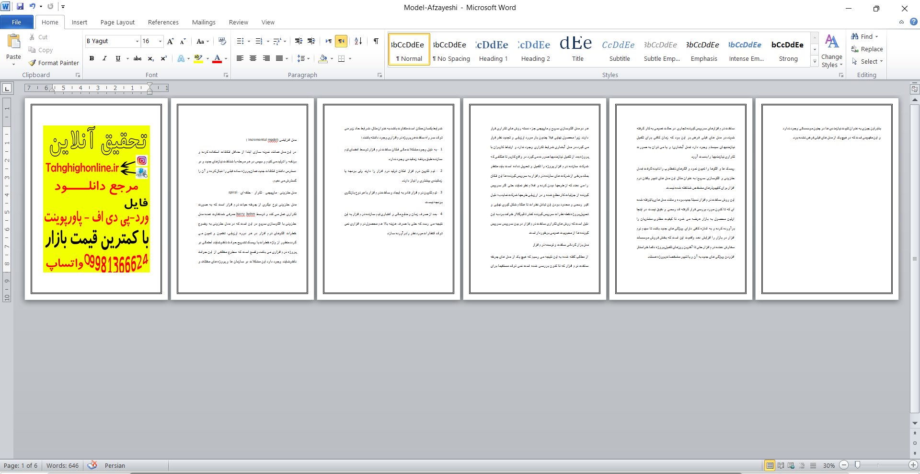Switch to the Review tab

pos(238,22)
